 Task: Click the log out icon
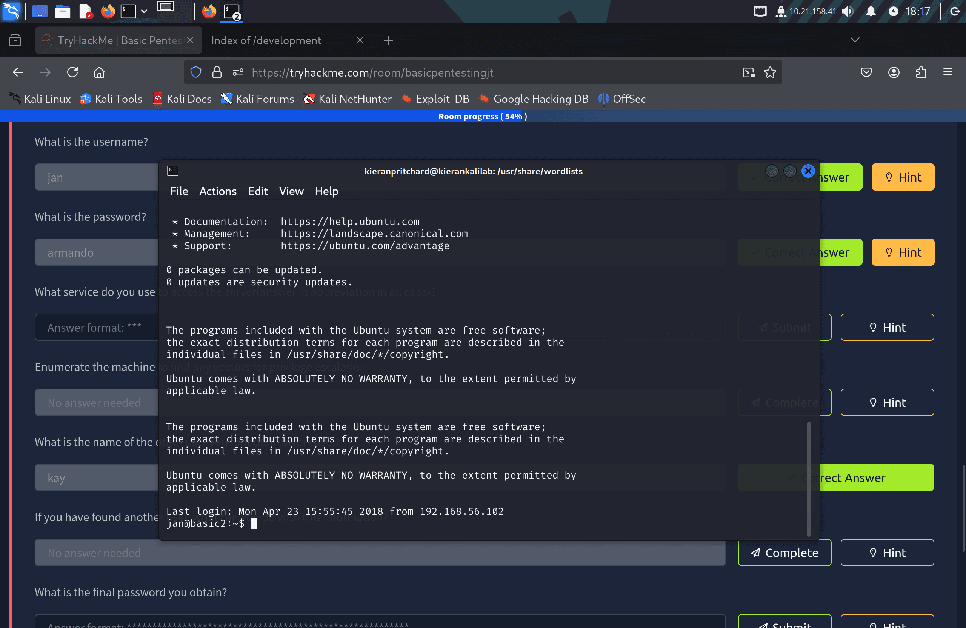click(955, 11)
